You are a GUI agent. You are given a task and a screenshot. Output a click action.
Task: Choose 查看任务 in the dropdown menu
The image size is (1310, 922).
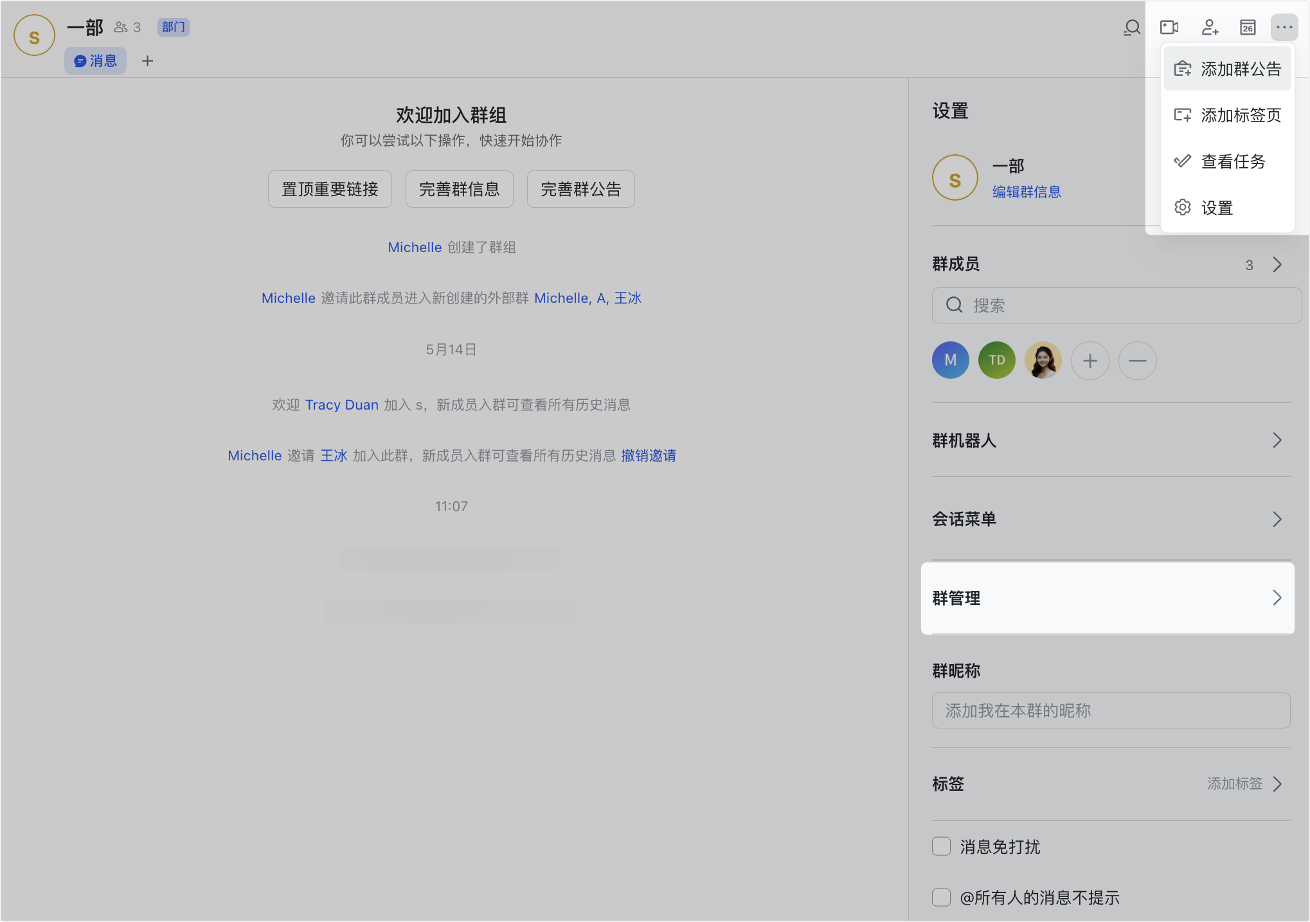1228,161
